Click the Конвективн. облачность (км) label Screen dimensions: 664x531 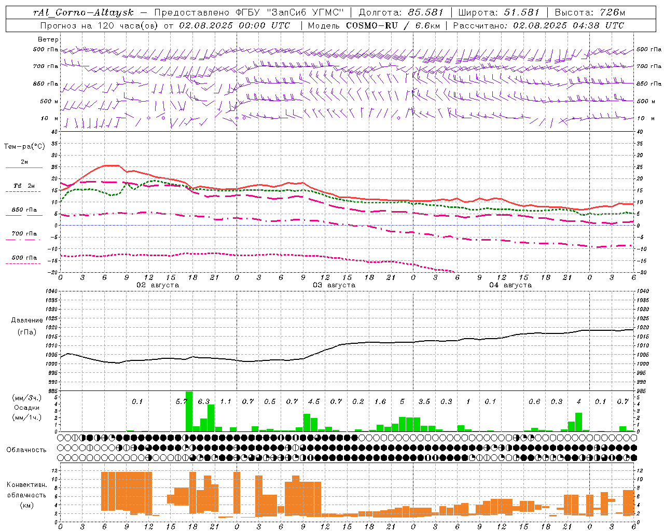click(26, 495)
